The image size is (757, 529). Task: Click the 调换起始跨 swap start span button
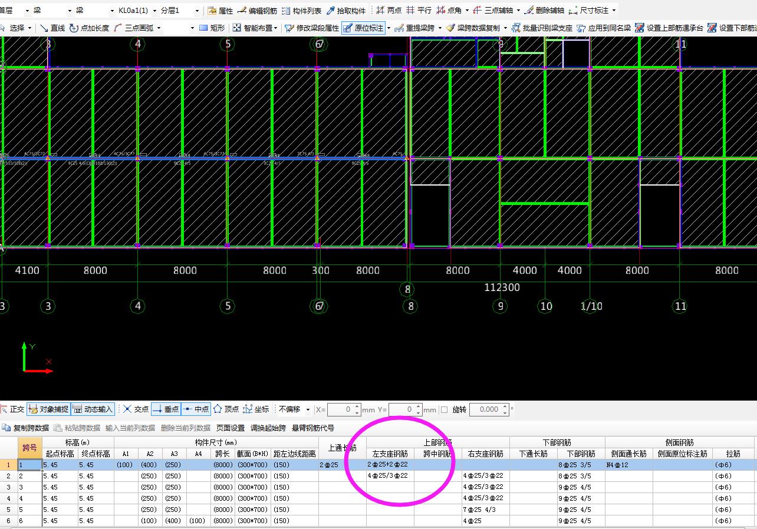pyautogui.click(x=268, y=428)
